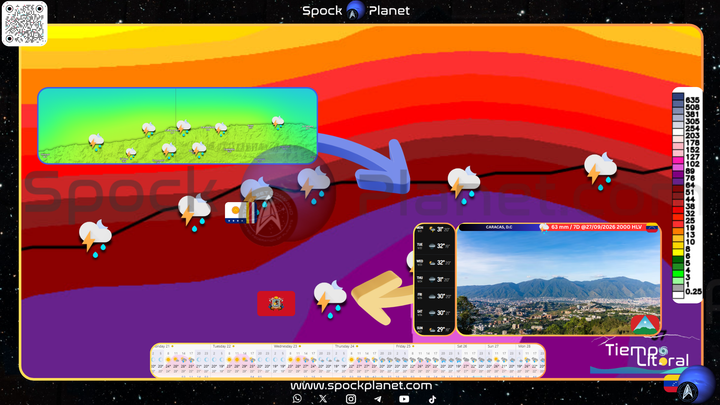Viewport: 720px width, 405px height.
Task: Open the Instagram icon in the footer
Action: tap(351, 399)
